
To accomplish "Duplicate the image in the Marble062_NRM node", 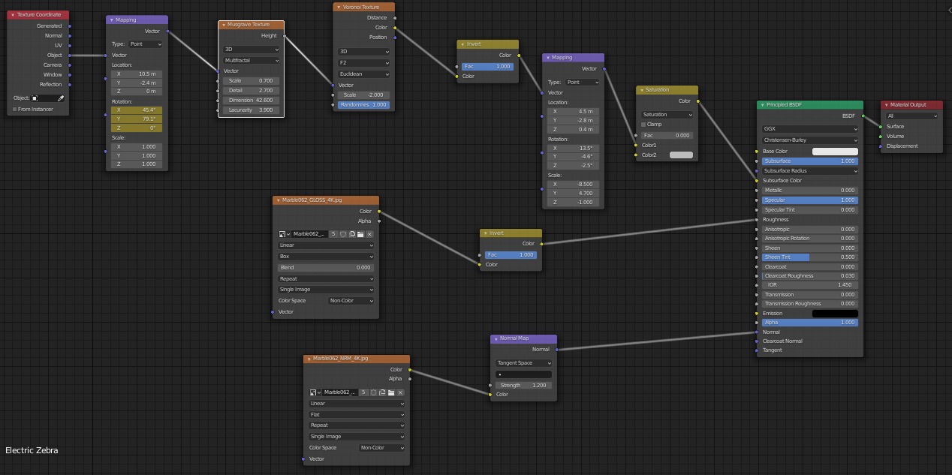I will tap(382, 392).
